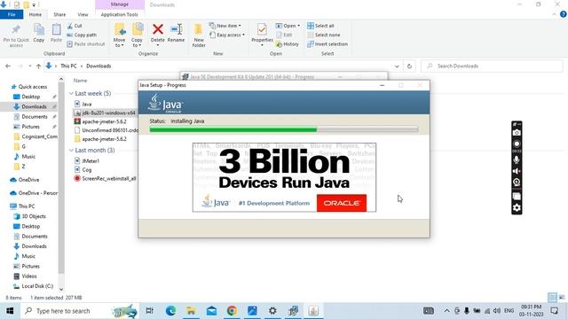Click the Manage contextual tab

pyautogui.click(x=120, y=4)
